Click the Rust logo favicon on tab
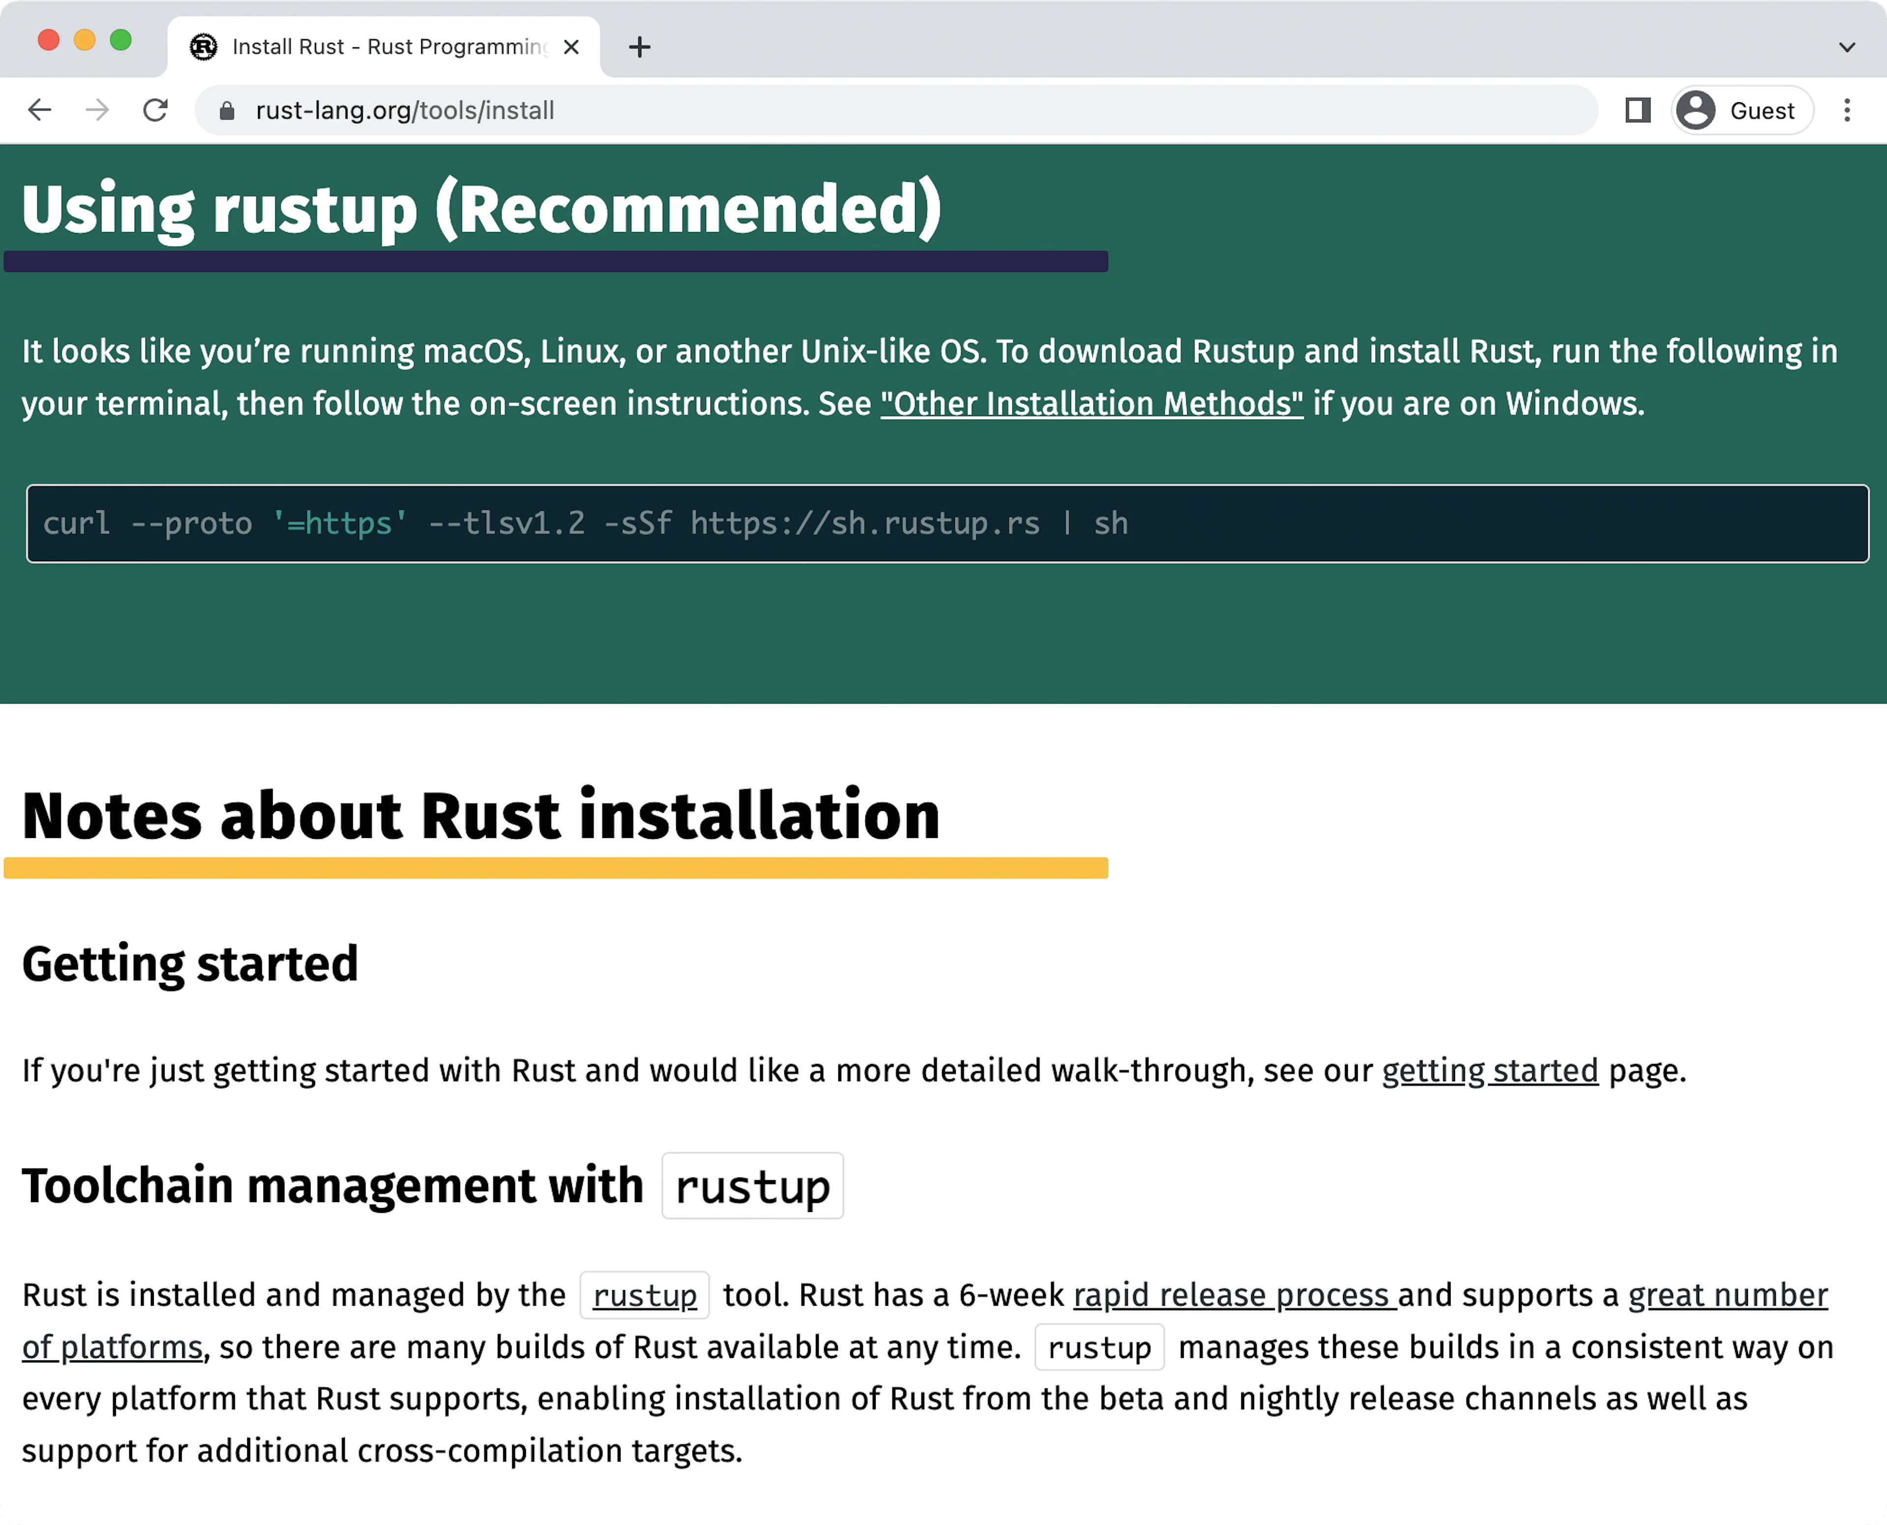 [x=203, y=47]
